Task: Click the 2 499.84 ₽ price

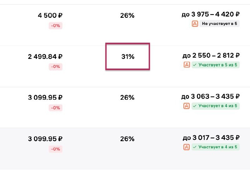Action: coord(45,56)
